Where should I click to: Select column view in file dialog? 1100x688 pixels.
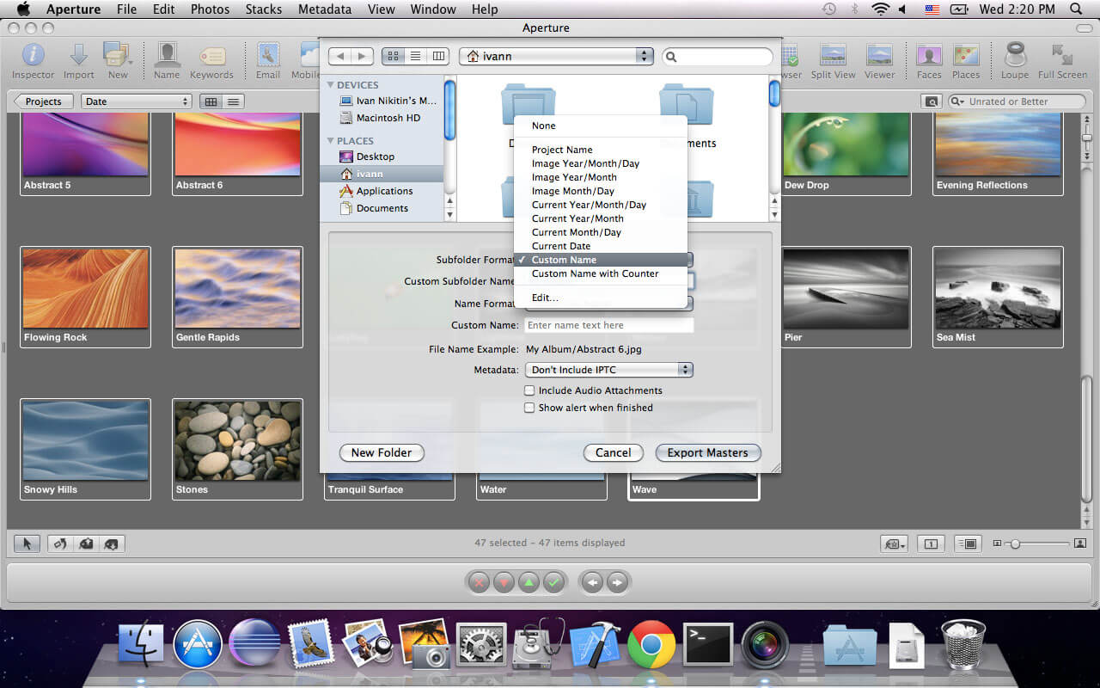tap(438, 56)
